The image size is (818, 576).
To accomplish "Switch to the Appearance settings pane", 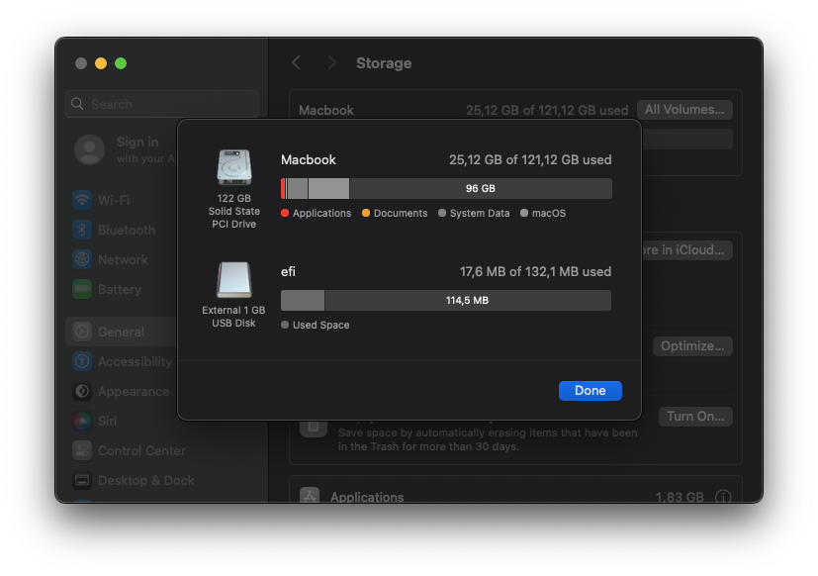I will tap(133, 391).
